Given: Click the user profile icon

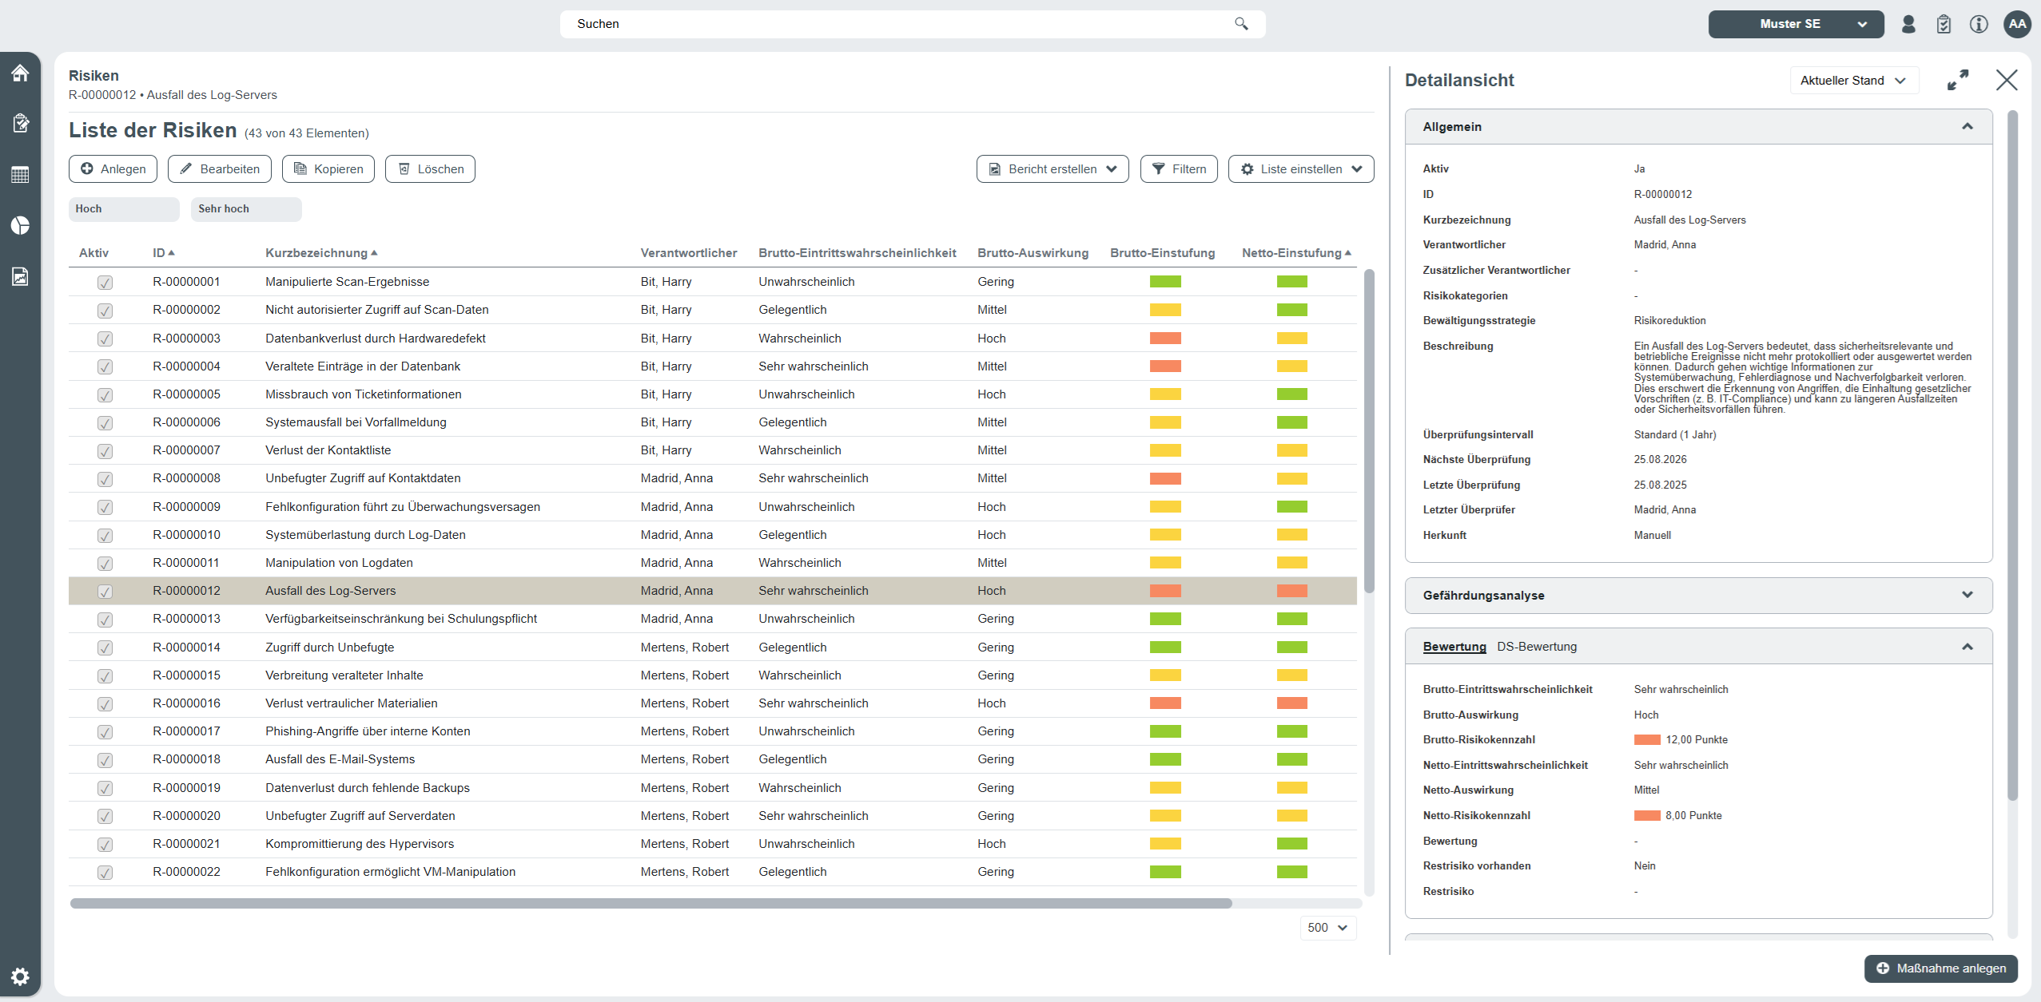Looking at the screenshot, I should (x=1908, y=24).
